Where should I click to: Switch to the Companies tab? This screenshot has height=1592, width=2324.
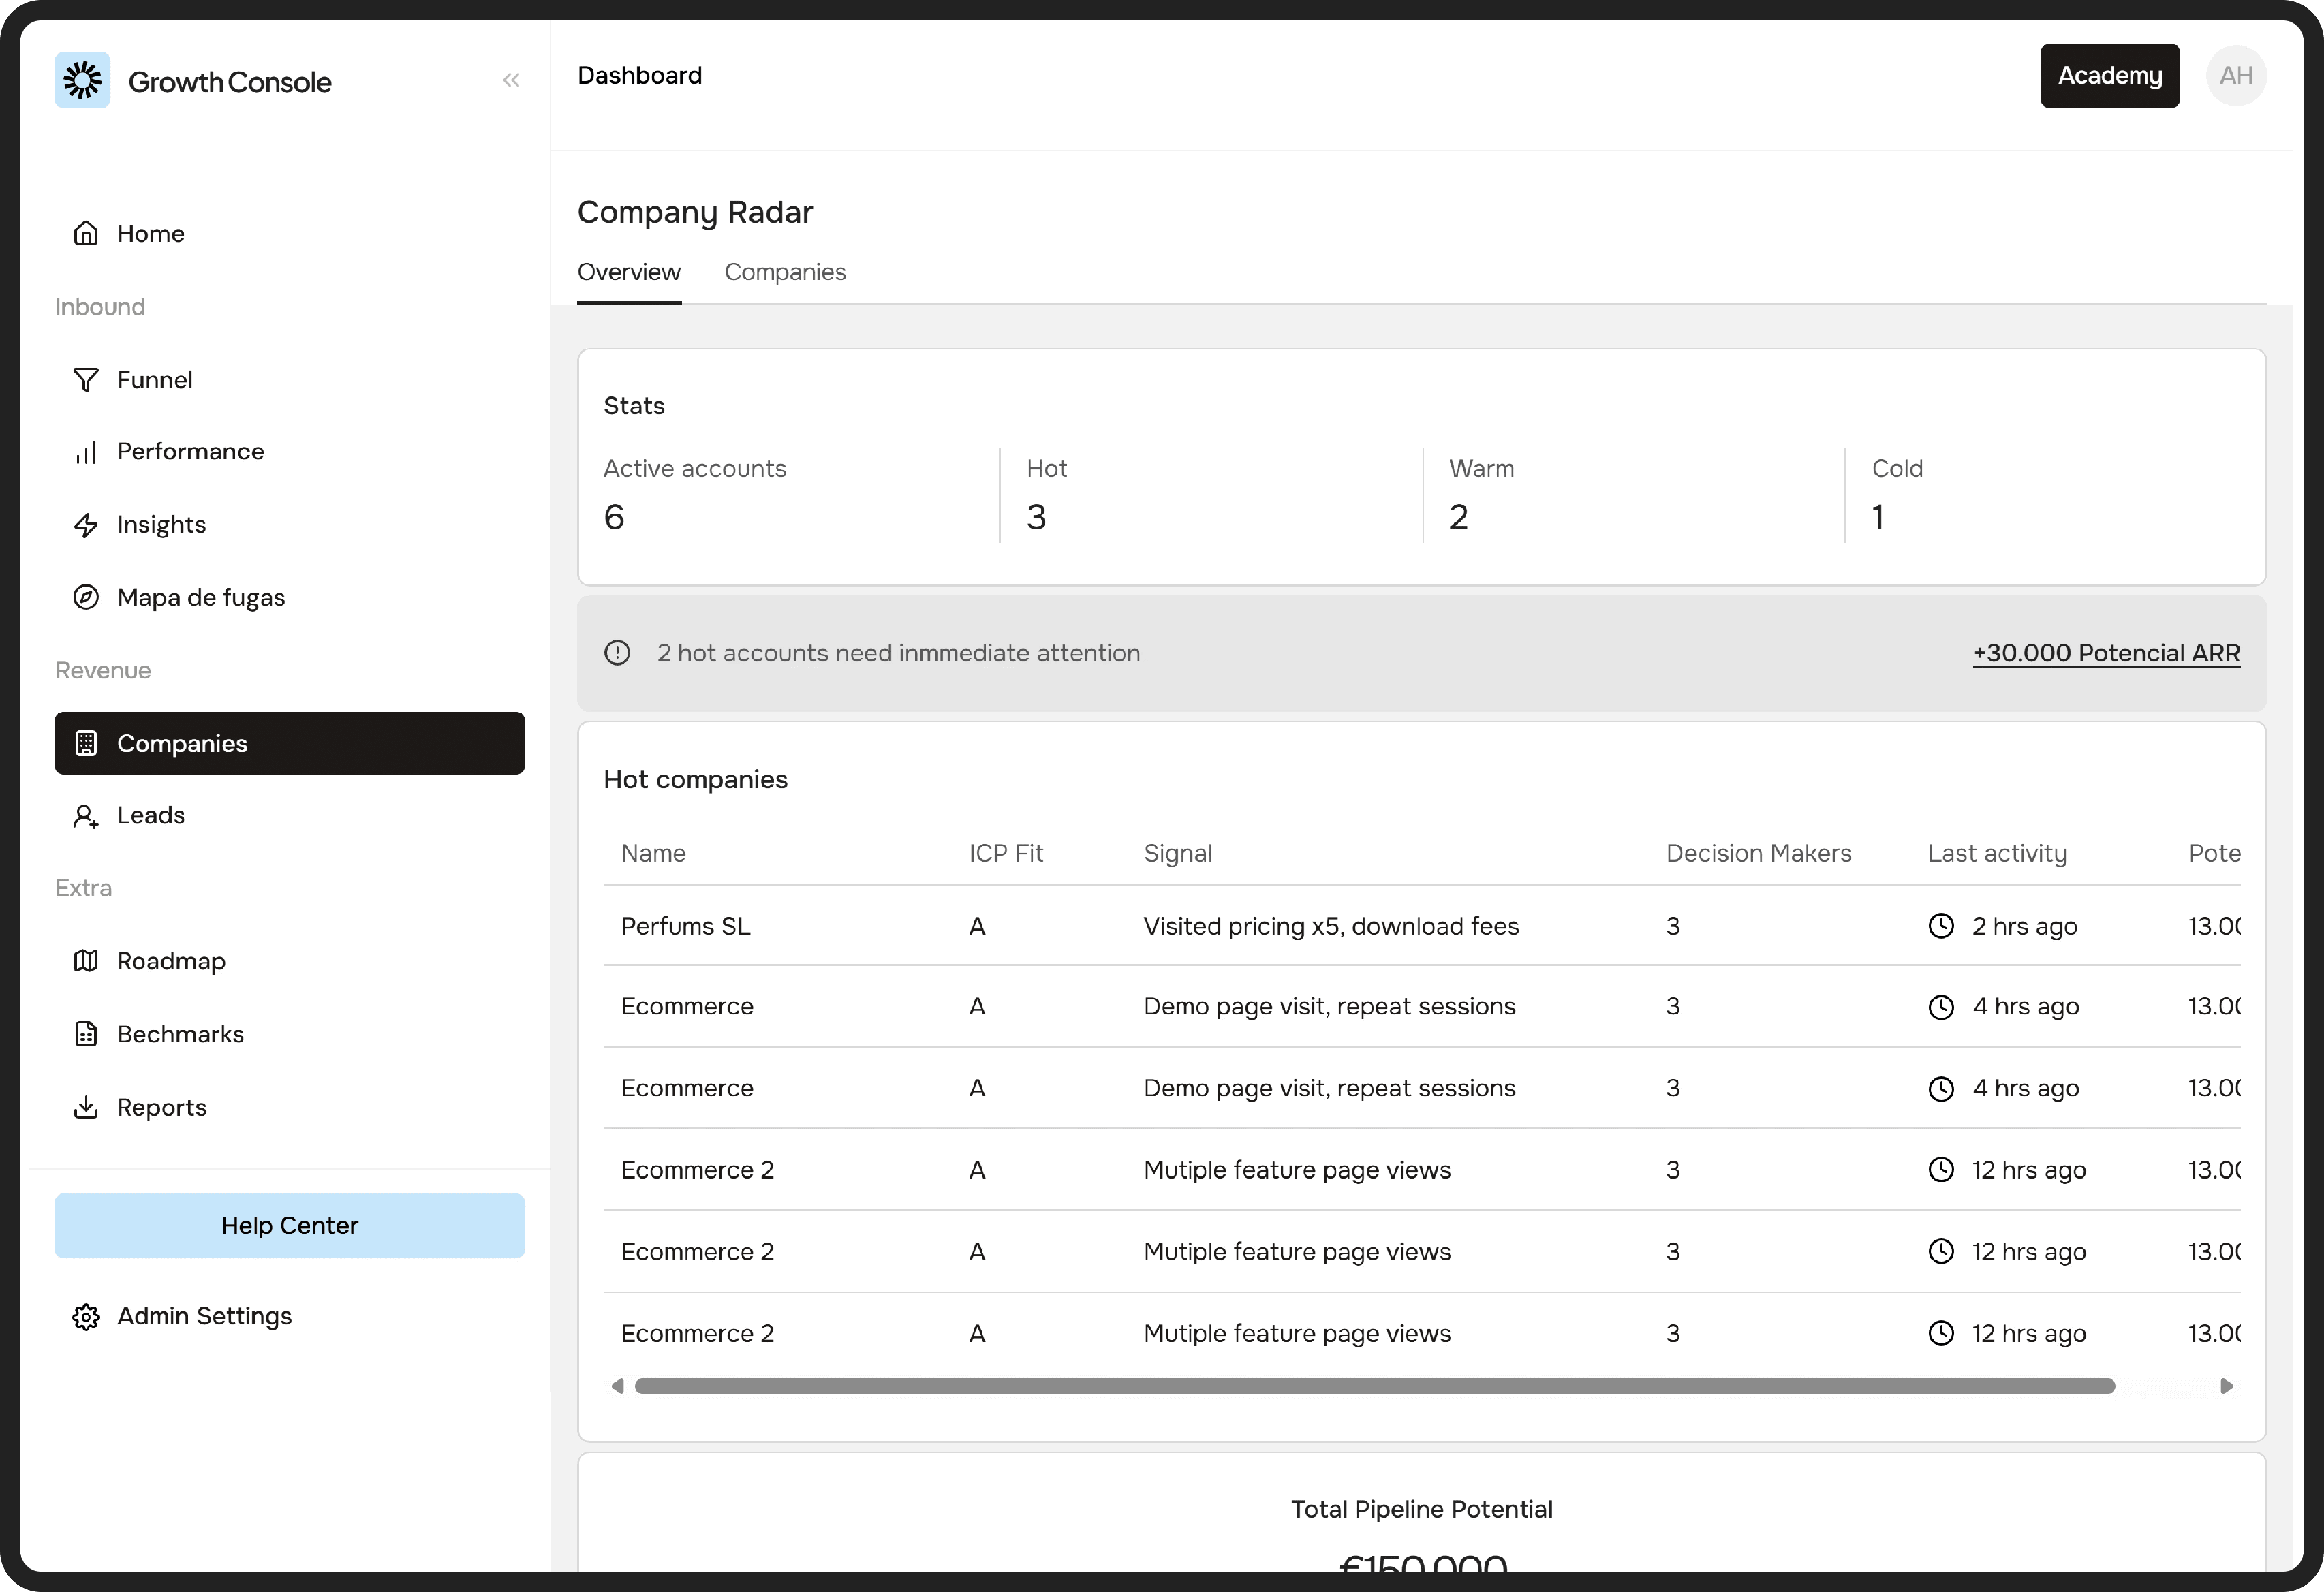(785, 272)
